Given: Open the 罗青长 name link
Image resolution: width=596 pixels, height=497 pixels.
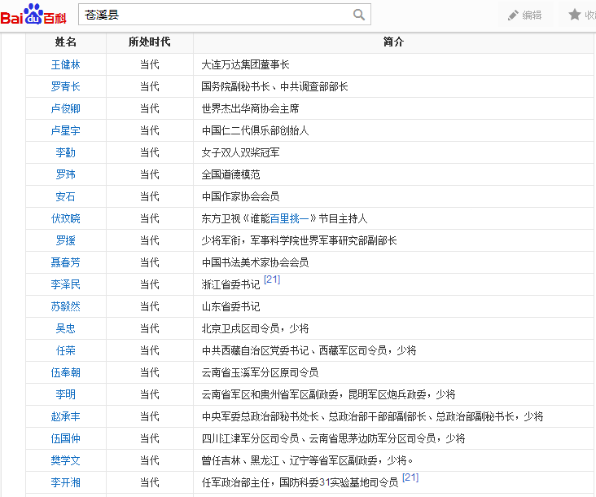Looking at the screenshot, I should [66, 86].
